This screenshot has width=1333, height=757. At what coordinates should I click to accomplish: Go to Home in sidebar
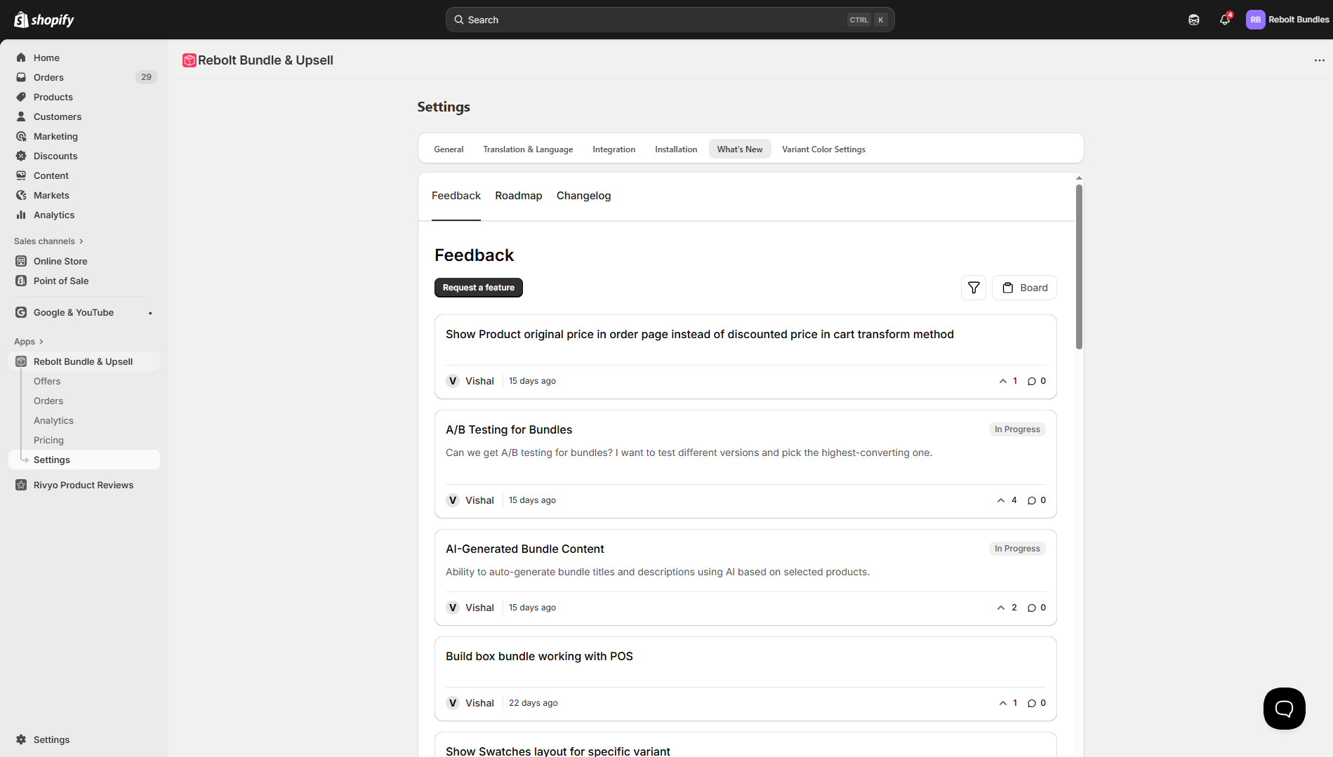click(84, 58)
